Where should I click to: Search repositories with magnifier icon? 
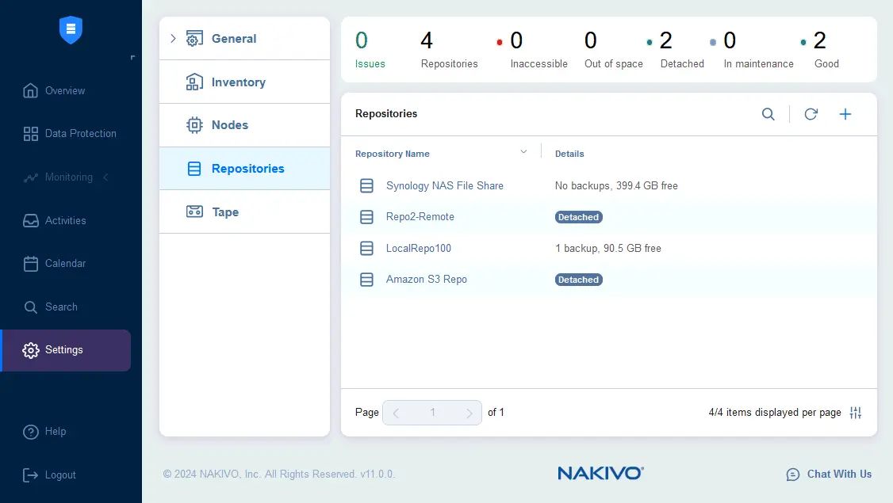(x=768, y=114)
